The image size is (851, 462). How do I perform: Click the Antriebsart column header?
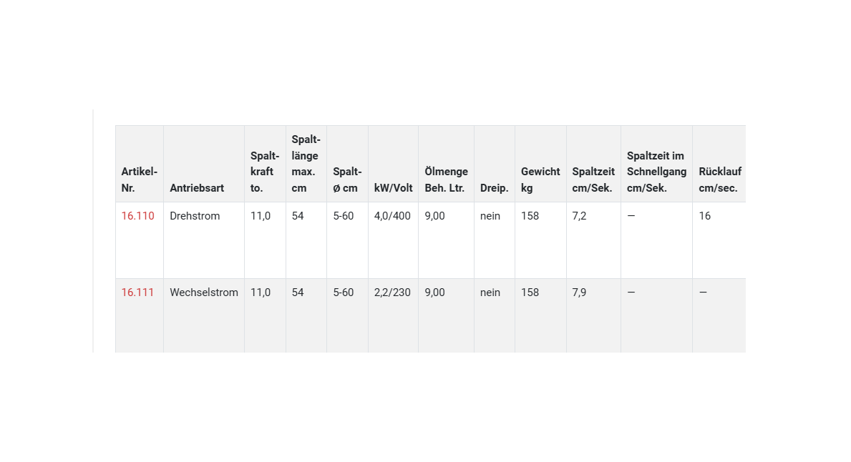click(x=197, y=188)
